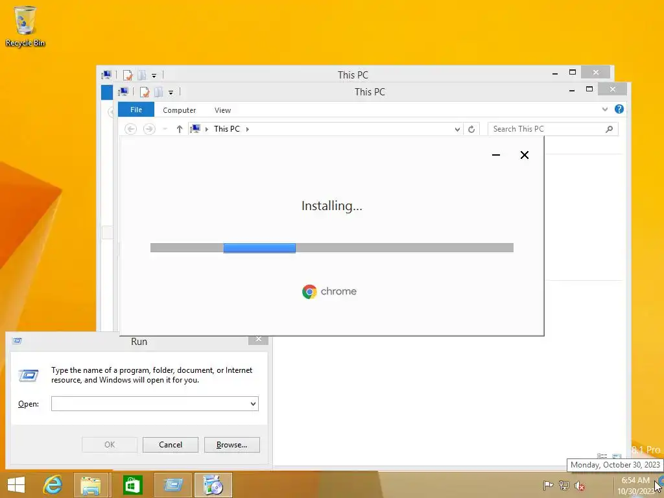Screen dimensions: 664x498
Task: Click Cancel in the Run dialog
Action: 171,445
